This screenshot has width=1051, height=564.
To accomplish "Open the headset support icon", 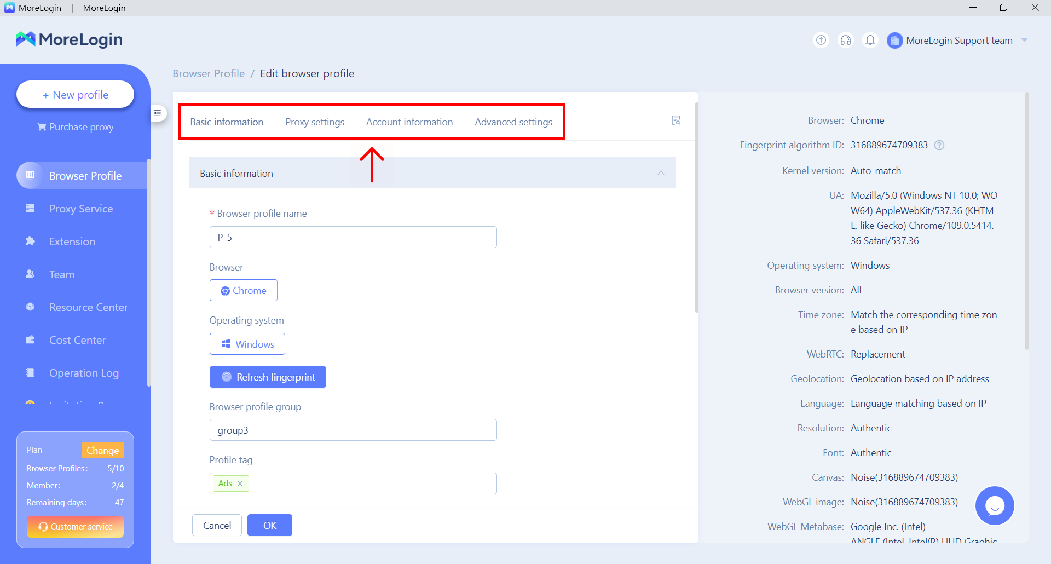I will [846, 40].
